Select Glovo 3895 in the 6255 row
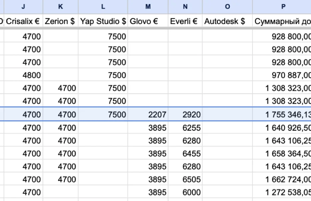311x201 pixels. pyautogui.click(x=148, y=128)
